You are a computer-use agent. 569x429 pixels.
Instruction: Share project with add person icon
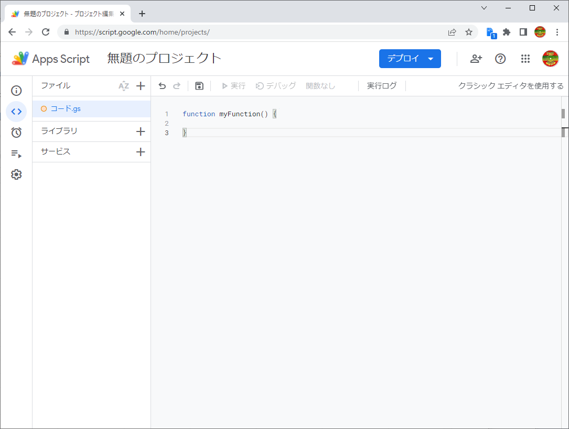coord(476,59)
